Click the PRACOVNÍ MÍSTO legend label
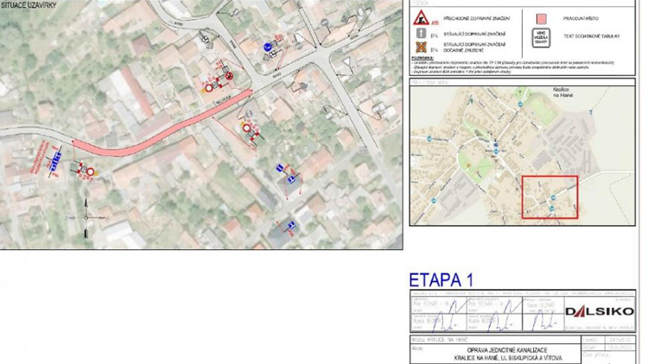648x364 pixels. 583,16
